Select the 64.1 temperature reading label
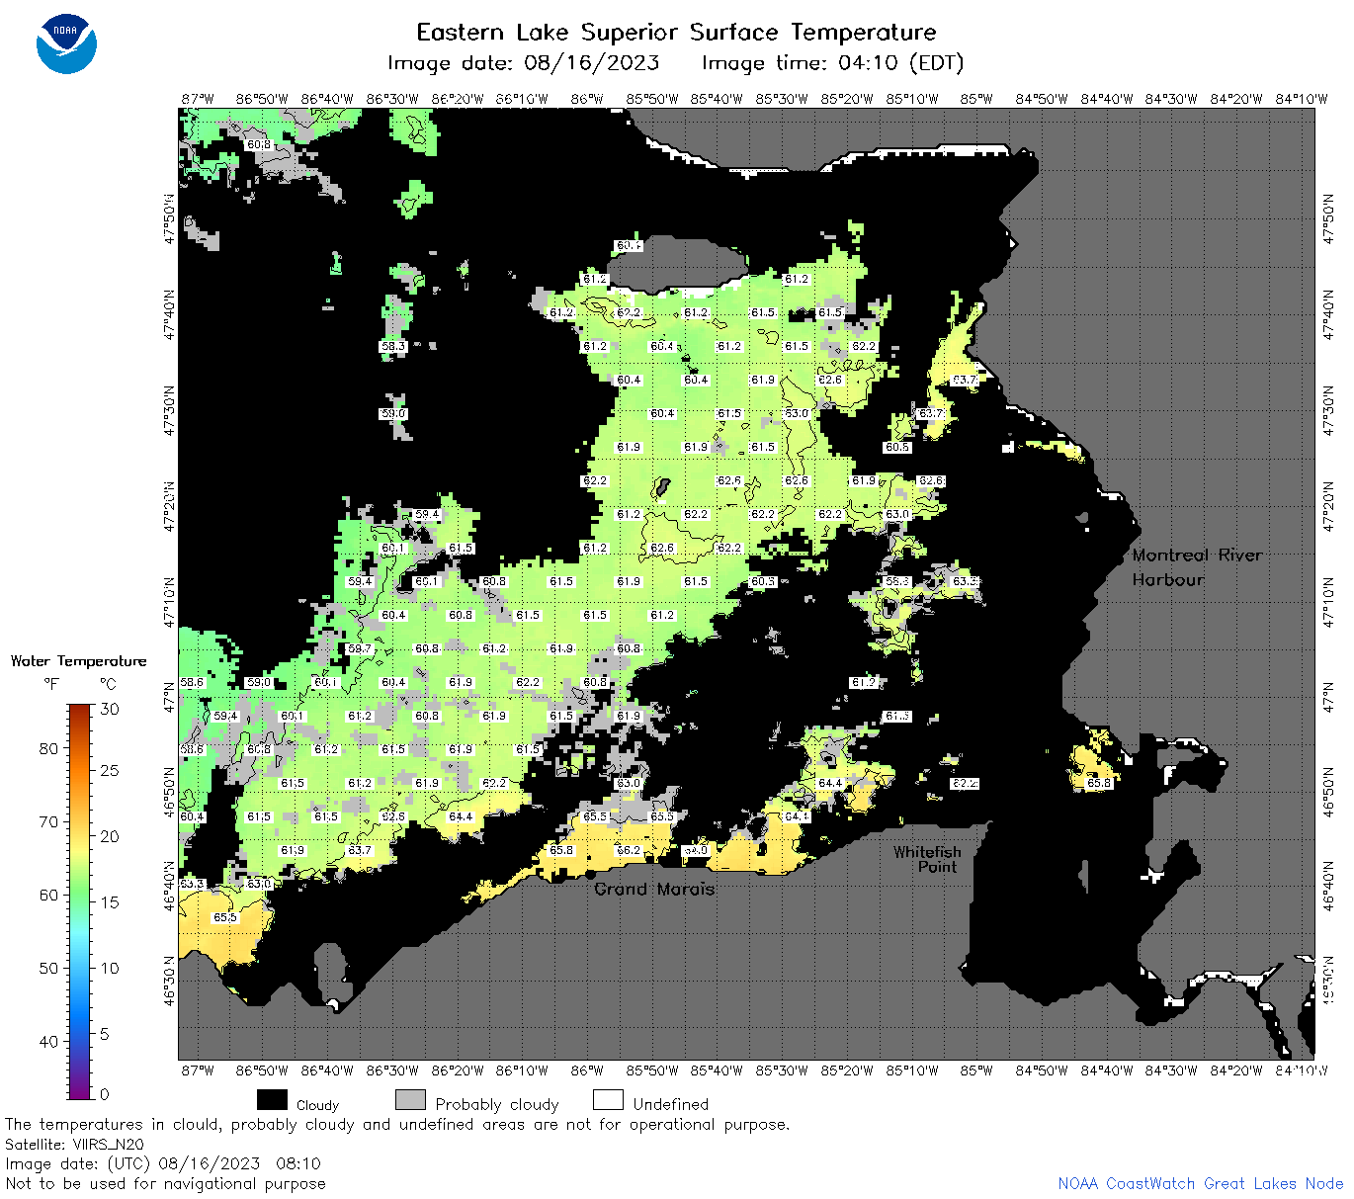The width and height of the screenshot is (1354, 1199). pyautogui.click(x=797, y=816)
